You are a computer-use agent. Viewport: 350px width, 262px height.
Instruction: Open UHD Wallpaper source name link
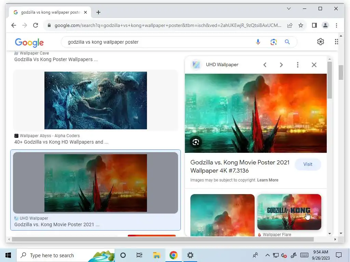[x=222, y=64]
